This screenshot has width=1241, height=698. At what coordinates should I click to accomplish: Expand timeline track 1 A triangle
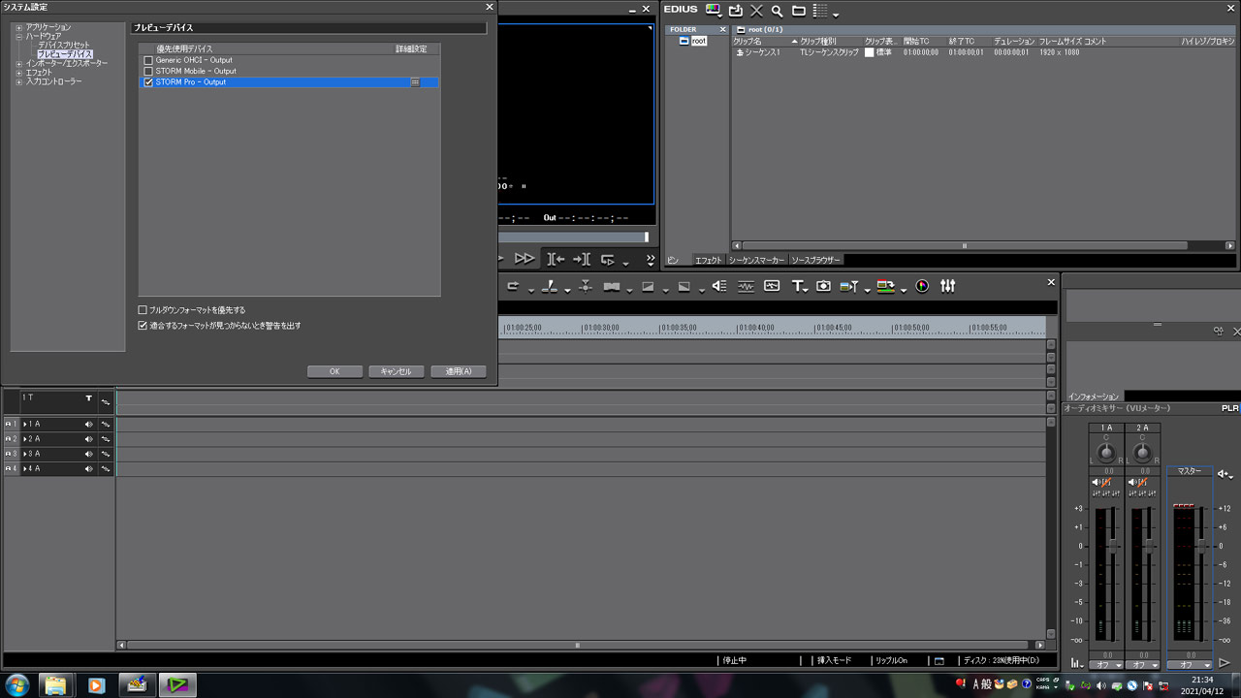coord(25,424)
